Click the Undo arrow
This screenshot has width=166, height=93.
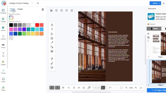point(110,88)
